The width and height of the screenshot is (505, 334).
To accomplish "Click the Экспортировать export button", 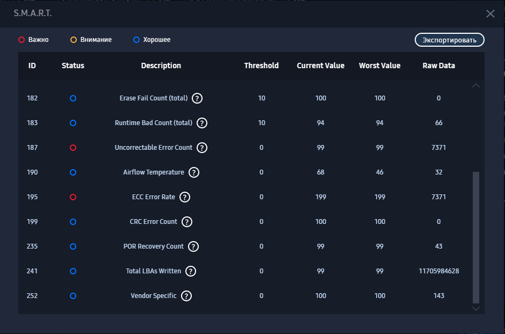I will [x=449, y=40].
